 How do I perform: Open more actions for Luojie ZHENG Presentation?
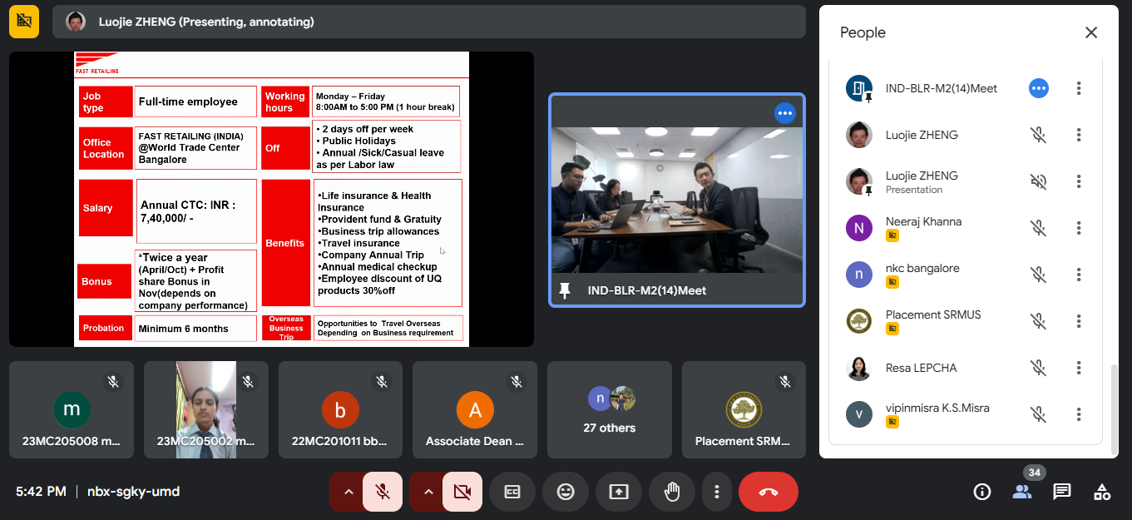(1079, 181)
